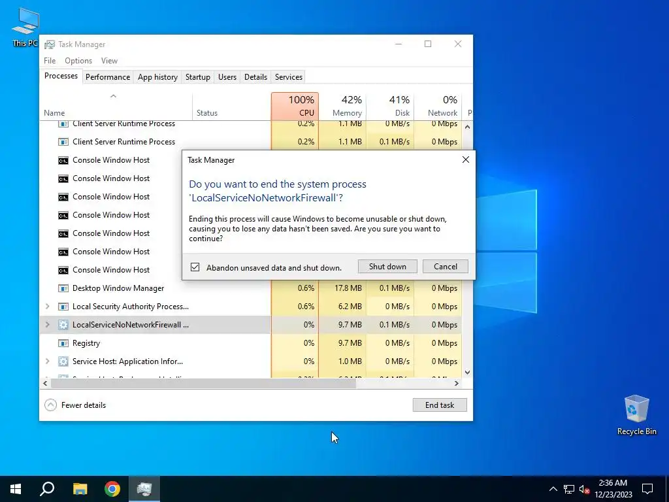Switch to the Performance tab

108,77
